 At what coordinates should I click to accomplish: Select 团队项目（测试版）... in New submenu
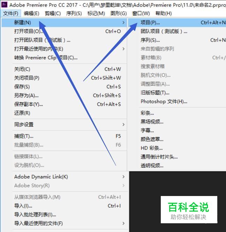tap(177, 31)
